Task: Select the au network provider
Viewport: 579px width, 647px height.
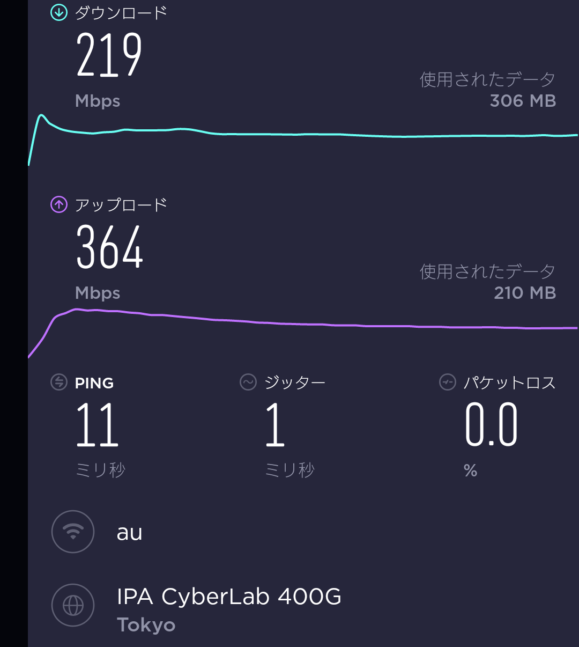Action: (x=130, y=533)
